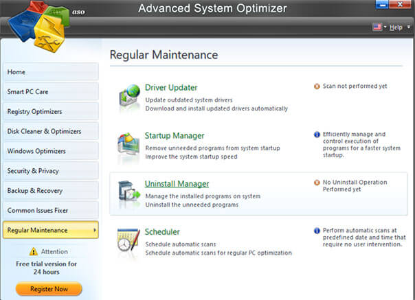Select the Regular Maintenance tab
The image size is (415, 300).
coord(51,230)
